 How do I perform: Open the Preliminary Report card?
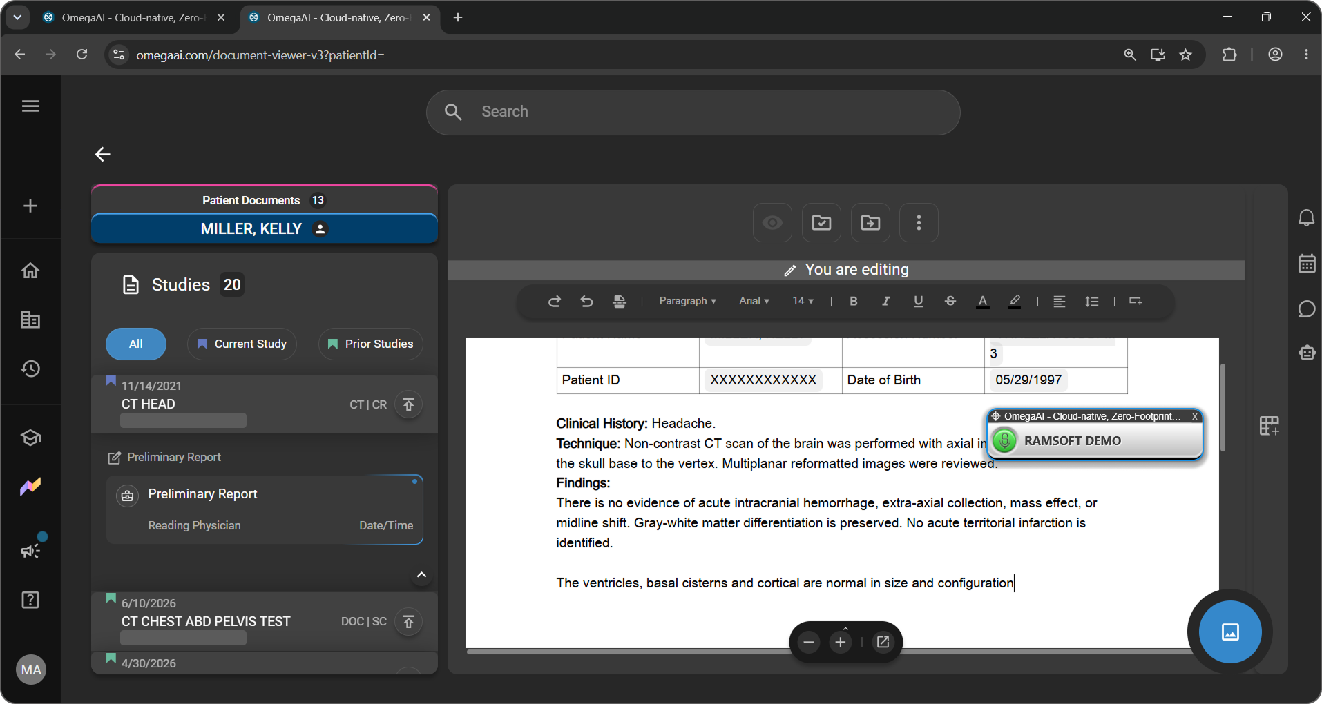265,509
